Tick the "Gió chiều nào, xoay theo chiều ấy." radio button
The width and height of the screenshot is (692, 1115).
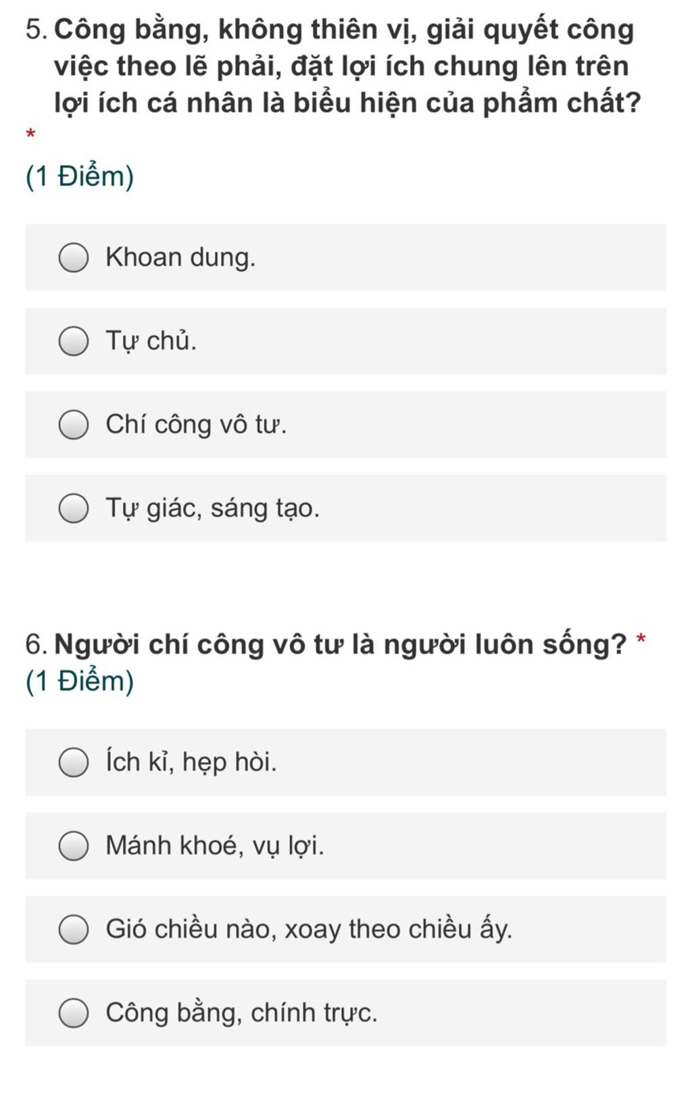tap(74, 929)
